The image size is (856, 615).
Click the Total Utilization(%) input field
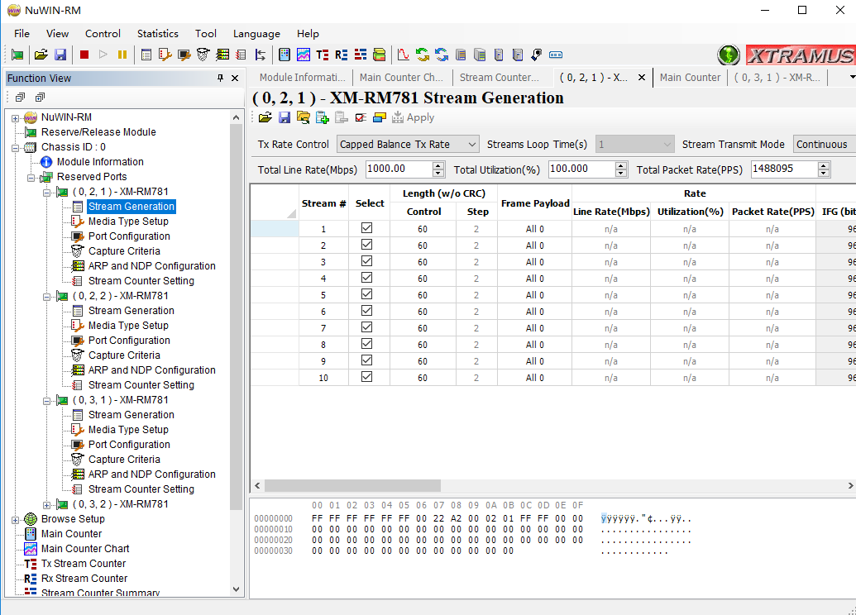coord(582,169)
